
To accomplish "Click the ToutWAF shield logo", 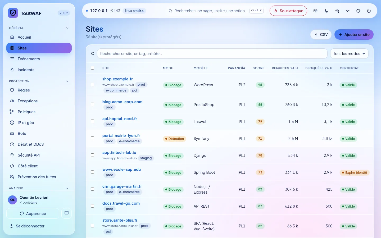I will (13, 13).
